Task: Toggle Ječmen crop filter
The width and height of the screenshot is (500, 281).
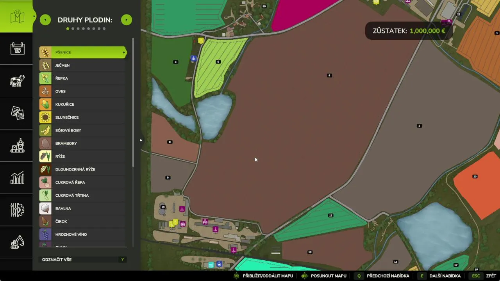Action: (83, 65)
